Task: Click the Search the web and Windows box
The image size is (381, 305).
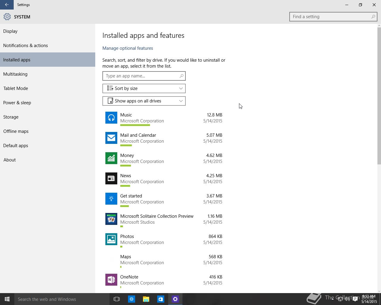Action: (62, 299)
